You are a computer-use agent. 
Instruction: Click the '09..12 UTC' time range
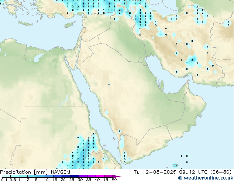(193, 172)
